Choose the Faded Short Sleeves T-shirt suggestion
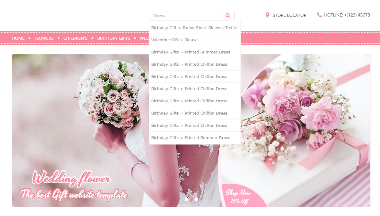The image size is (380, 216). (x=194, y=27)
